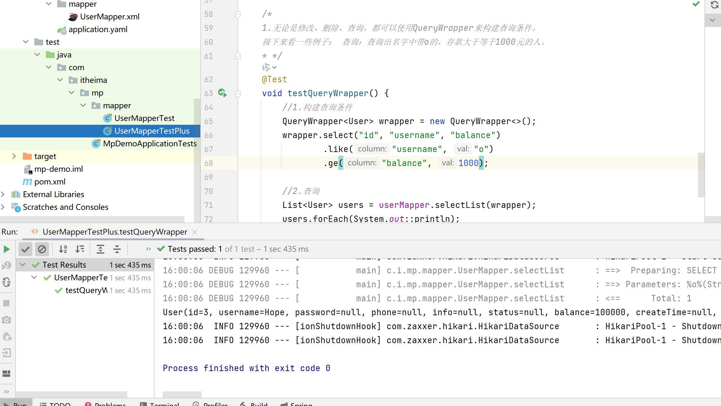Click Collapse All test results icon
Screen dimensions: 721x406
117,249
